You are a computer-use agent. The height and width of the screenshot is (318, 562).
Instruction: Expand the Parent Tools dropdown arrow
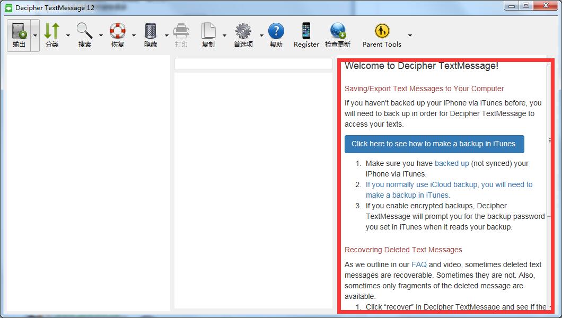(410, 36)
